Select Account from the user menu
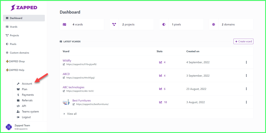266x133 pixels. 27,84
